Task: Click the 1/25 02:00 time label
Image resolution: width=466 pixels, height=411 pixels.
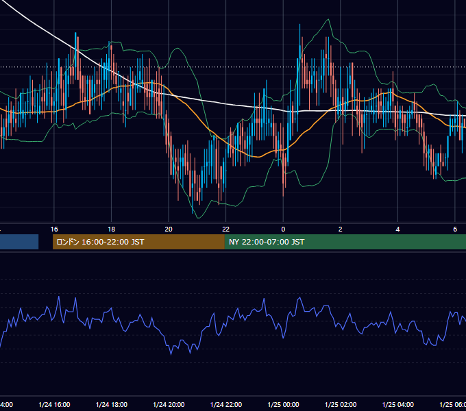Action: (341, 405)
